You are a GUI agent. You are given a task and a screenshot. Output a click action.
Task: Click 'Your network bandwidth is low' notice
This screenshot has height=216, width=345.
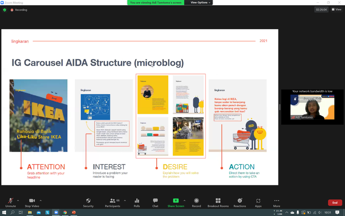(312, 91)
